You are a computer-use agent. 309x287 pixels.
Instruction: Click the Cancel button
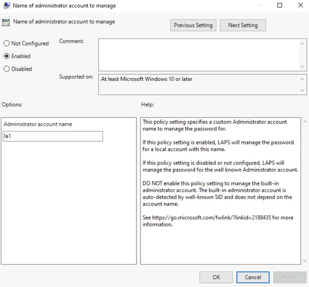[253, 277]
